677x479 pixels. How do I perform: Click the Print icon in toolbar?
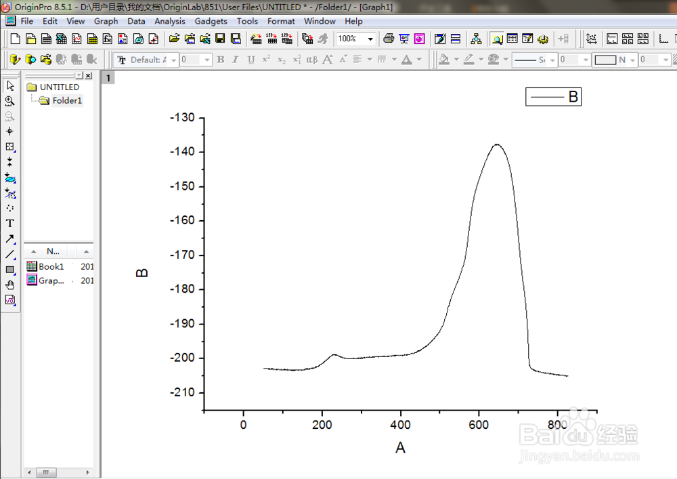[x=389, y=39]
